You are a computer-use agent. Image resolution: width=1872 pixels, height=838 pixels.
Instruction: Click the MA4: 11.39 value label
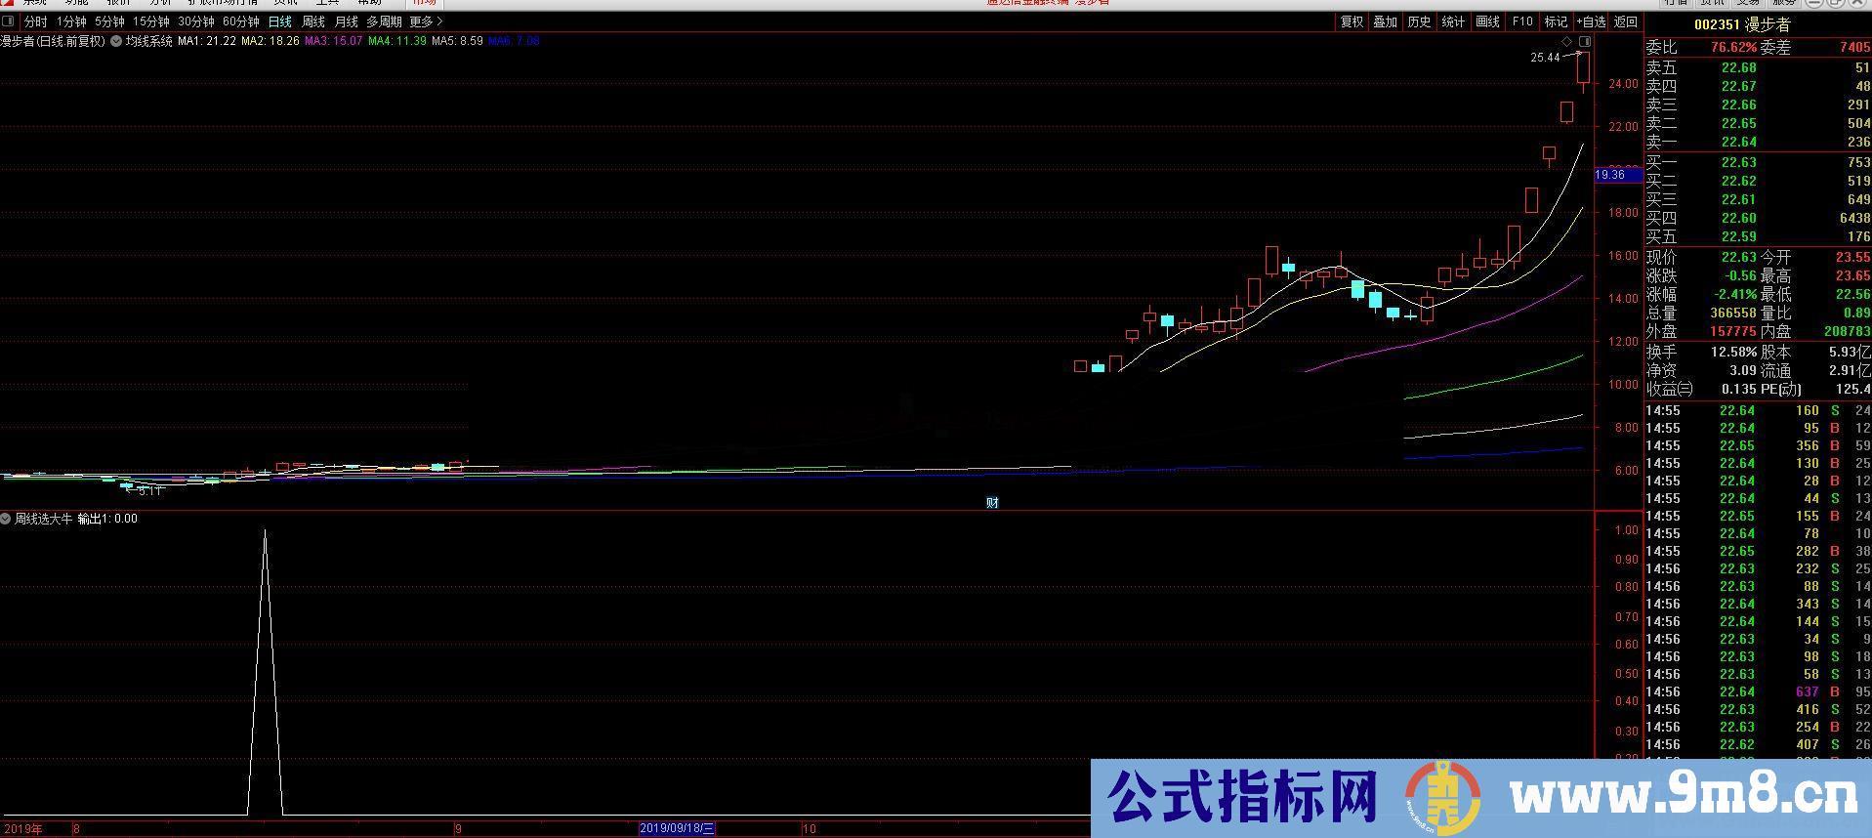[396, 41]
